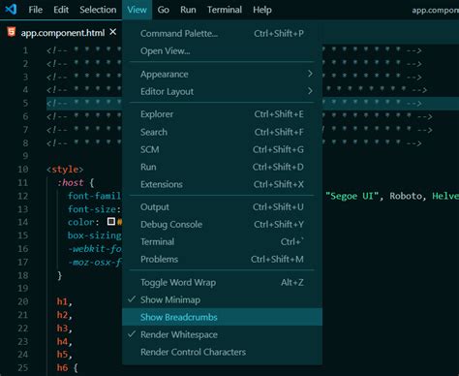The image size is (459, 376).
Task: Expand the Appearance submenu
Action: click(222, 74)
